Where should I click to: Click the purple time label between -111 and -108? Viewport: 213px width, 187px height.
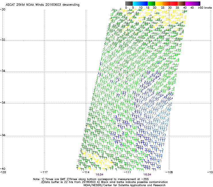[x=147, y=175]
